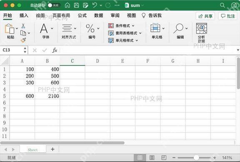The image size is (240, 162).
Task: Click the Cut scissors icon
Action: coord(23,26)
